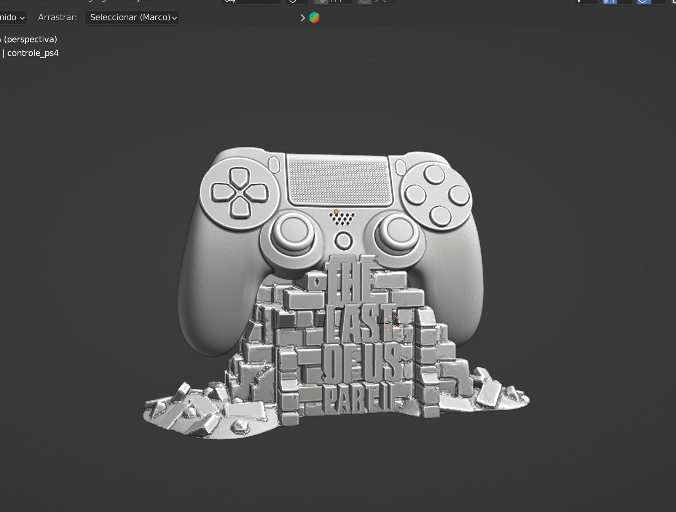Click the '(perspectiva)' viewport label
The image size is (676, 512).
pyautogui.click(x=30, y=40)
